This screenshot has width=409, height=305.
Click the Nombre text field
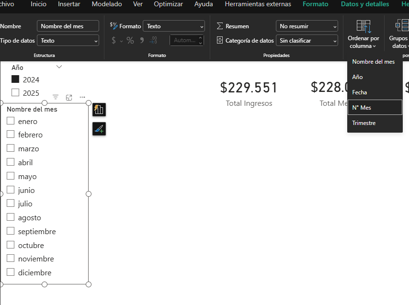pyautogui.click(x=68, y=26)
